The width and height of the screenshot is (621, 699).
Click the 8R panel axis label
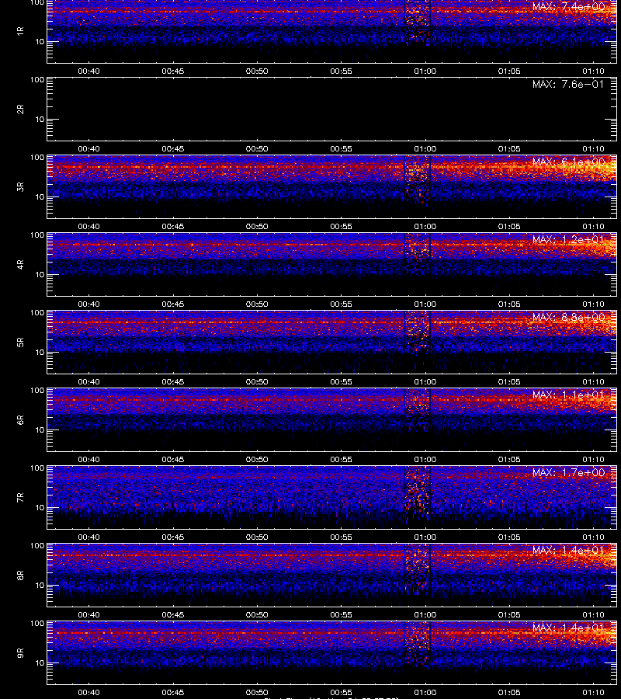tap(20, 575)
